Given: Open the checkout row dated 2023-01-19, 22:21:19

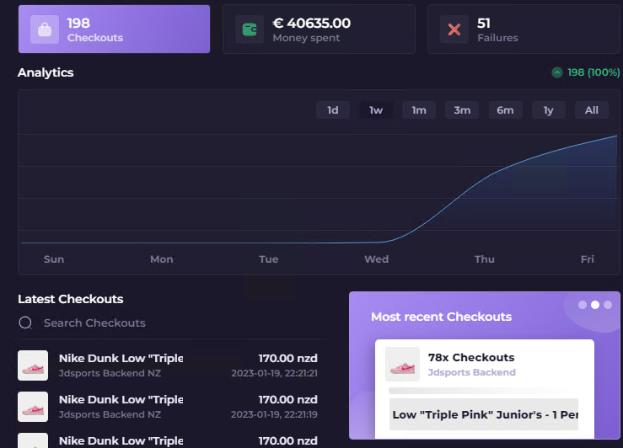Looking at the screenshot, I should pos(168,407).
